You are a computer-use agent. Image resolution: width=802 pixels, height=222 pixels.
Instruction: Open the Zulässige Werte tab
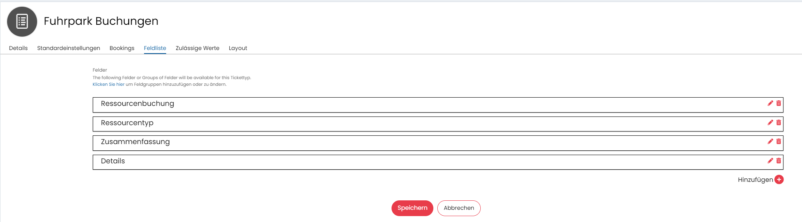click(197, 48)
